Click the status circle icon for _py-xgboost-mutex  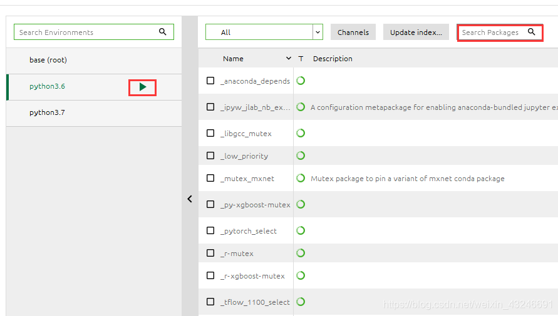click(301, 204)
